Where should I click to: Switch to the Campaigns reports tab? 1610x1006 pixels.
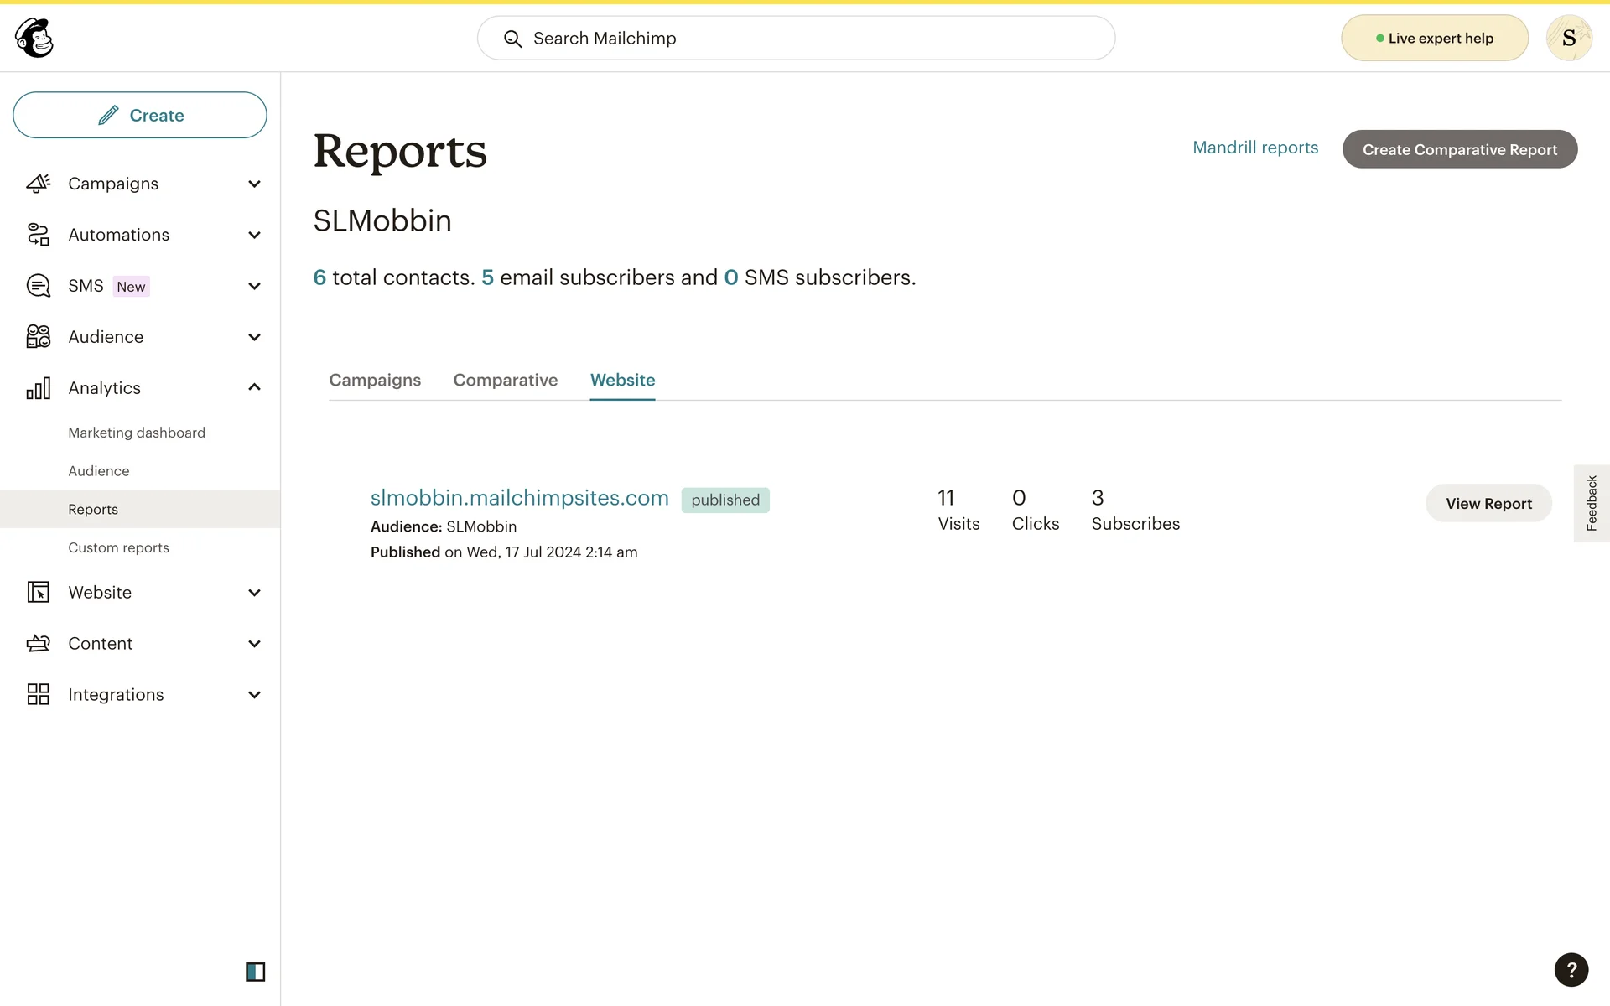coord(375,380)
